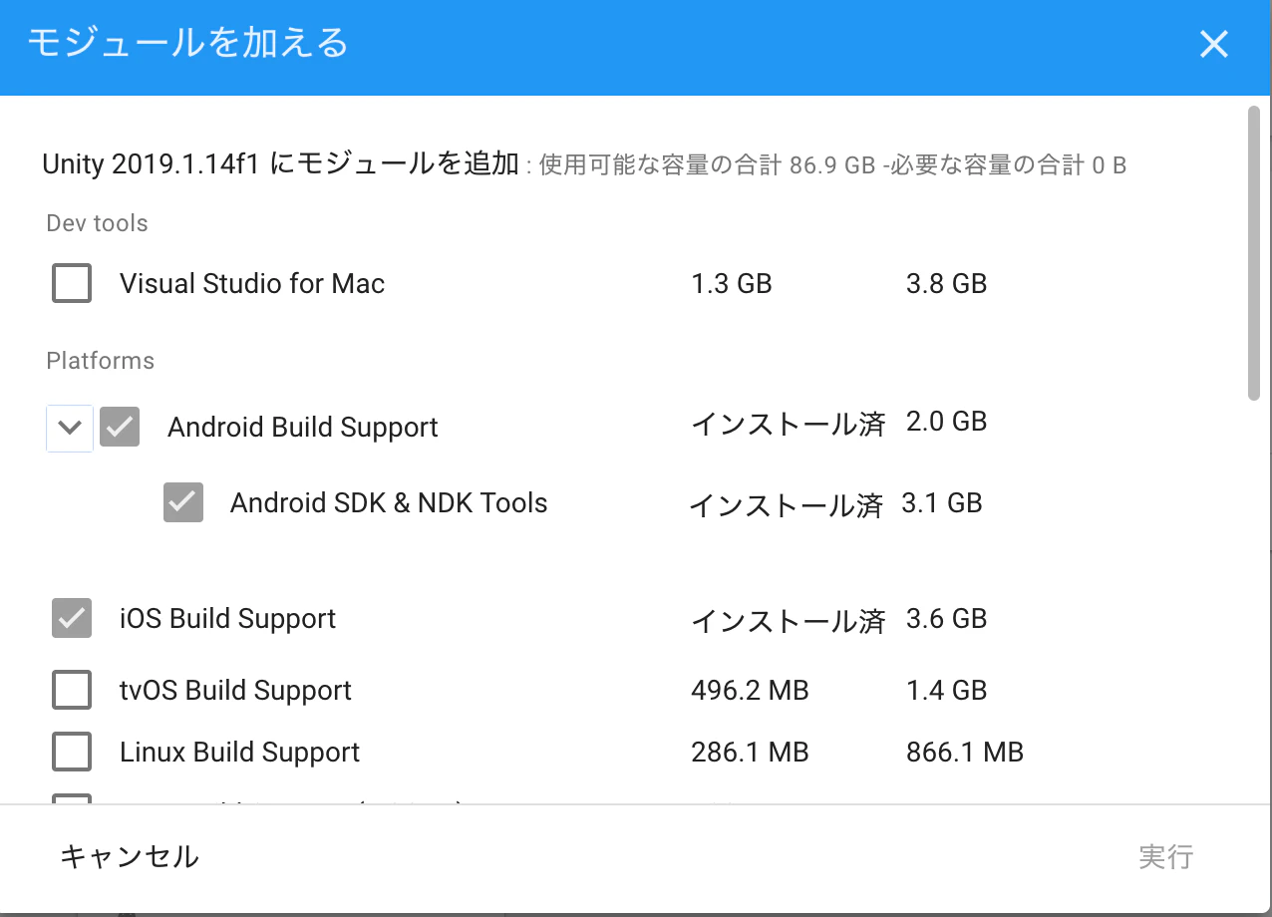
Task: Click the Android Build Support label text
Action: pyautogui.click(x=303, y=427)
